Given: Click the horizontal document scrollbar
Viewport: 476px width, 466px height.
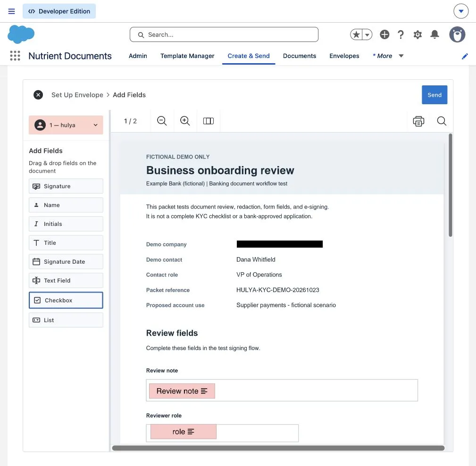Looking at the screenshot, I should click(278, 448).
